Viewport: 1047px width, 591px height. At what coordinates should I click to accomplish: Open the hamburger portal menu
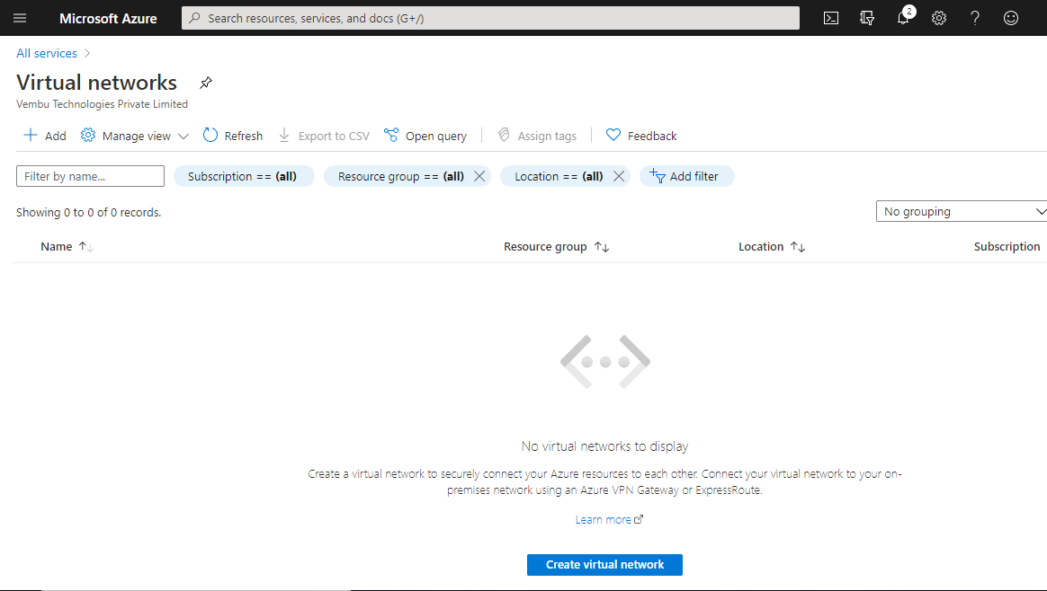click(x=20, y=18)
